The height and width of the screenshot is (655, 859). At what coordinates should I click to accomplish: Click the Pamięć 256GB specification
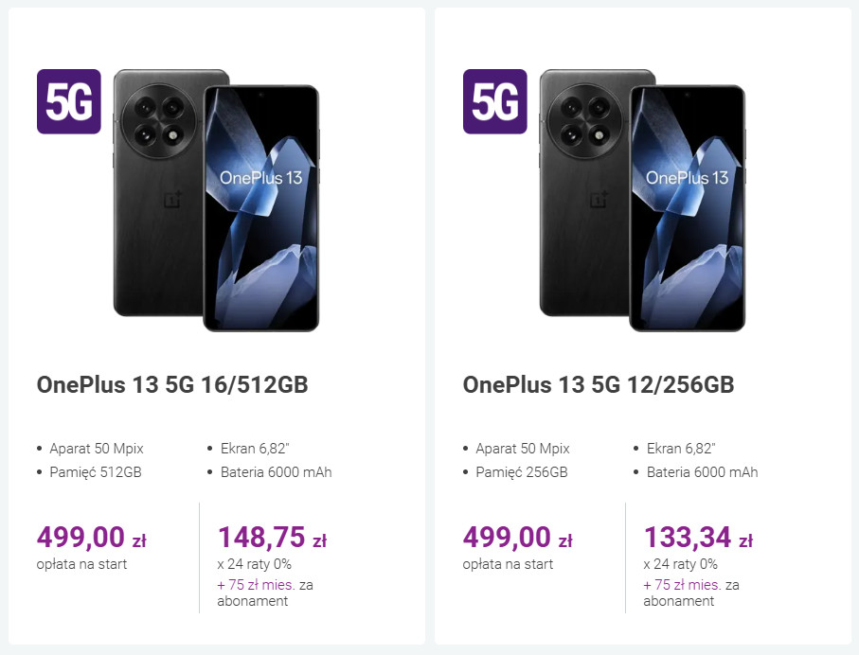521,471
